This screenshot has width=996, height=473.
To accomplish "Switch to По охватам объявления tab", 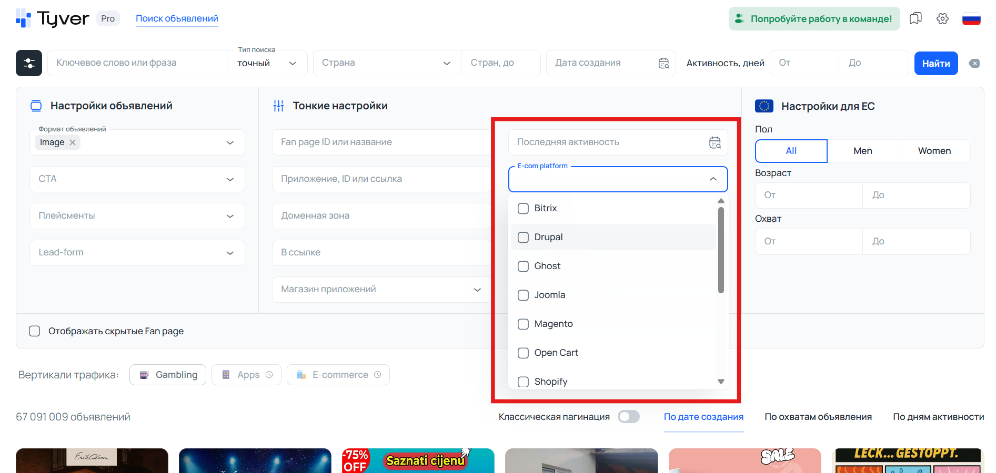I will 818,416.
